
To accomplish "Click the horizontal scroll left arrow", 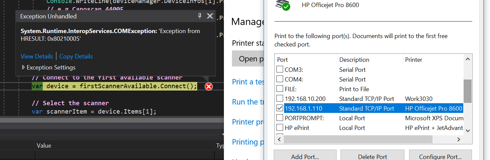I will click(279, 139).
